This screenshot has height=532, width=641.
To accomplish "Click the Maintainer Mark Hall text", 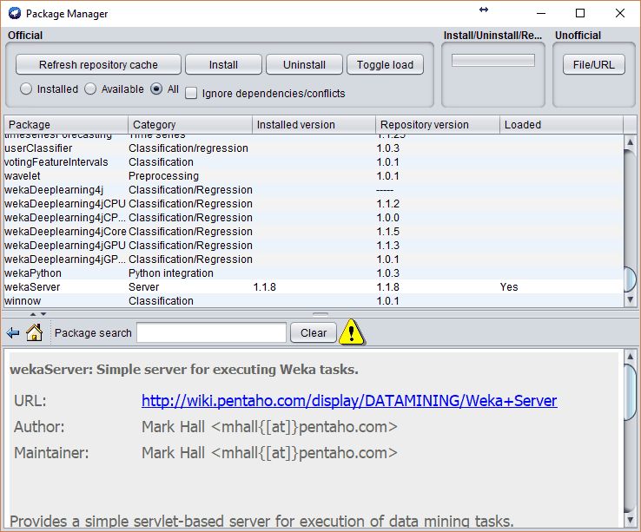I will click(269, 453).
